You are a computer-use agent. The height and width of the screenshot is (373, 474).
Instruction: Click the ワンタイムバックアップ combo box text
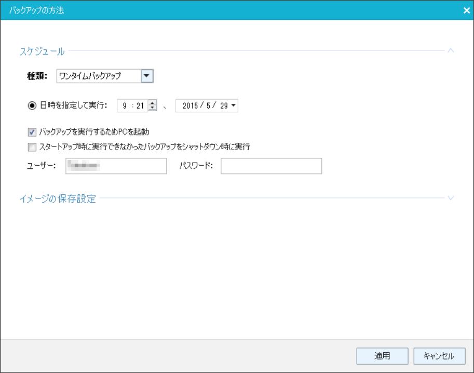(x=90, y=76)
